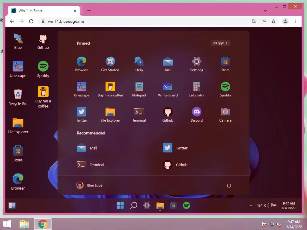Open the Chrome profile avatar

pos(285,21)
